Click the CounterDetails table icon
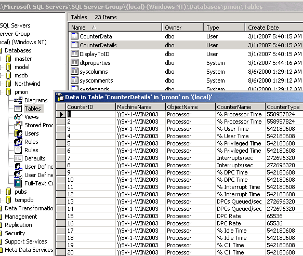The image size is (303, 256). click(74, 45)
